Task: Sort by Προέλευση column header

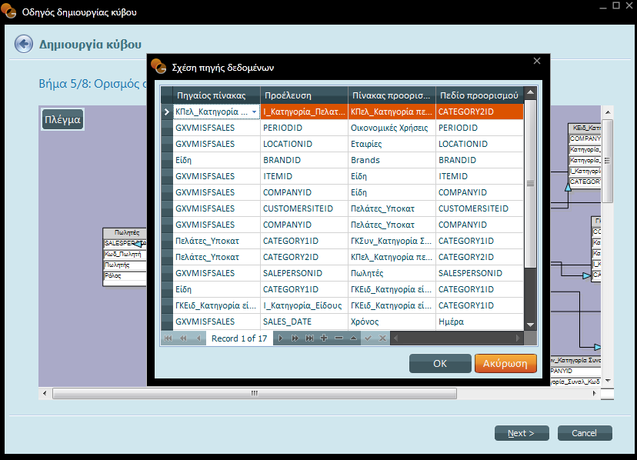Action: 304,95
